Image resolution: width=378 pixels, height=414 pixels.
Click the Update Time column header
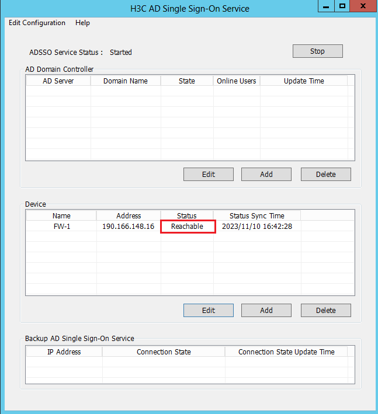(x=304, y=81)
